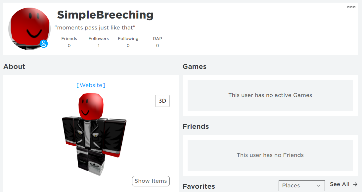Click the profile status quote text
Viewport: 362px width, 192px height.
click(95, 28)
